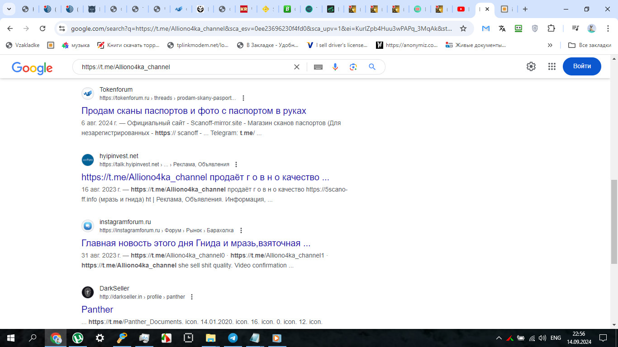Image resolution: width=618 pixels, height=347 pixels.
Task: Open the Panther result link
Action: pos(97,309)
